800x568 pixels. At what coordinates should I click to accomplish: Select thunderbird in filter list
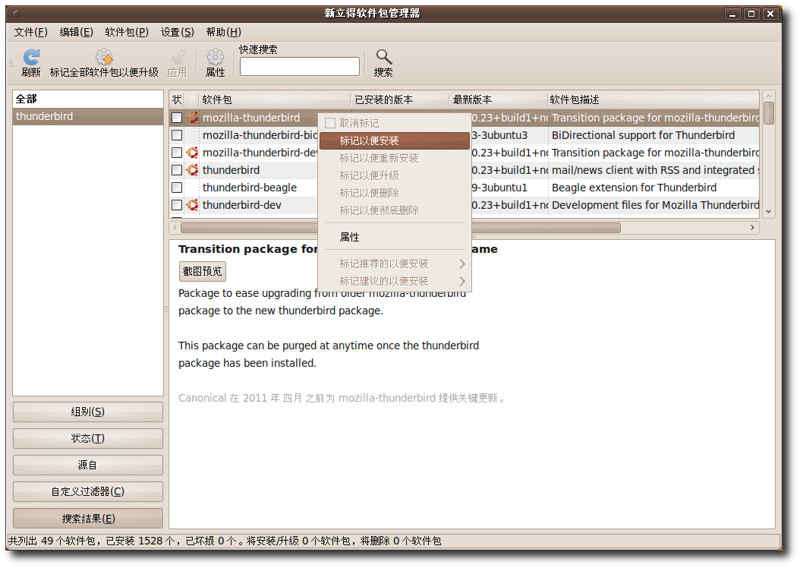pyautogui.click(x=88, y=116)
